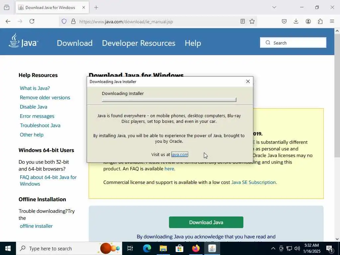Open Microsoft Store from taskbar
The height and width of the screenshot is (255, 340).
[x=179, y=248]
